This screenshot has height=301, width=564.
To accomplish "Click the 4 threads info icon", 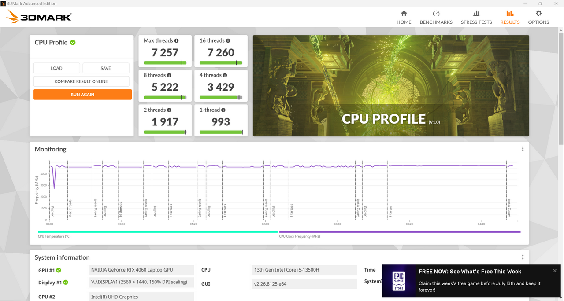I will click(x=225, y=75).
